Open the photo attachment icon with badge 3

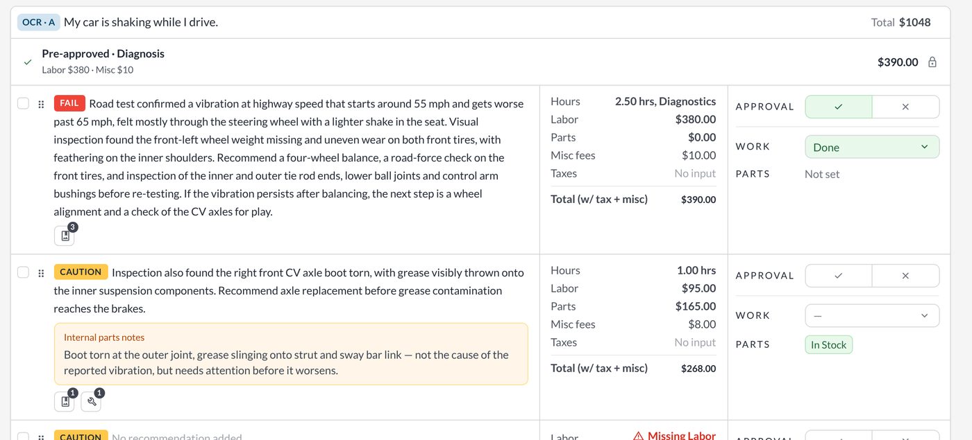click(65, 236)
